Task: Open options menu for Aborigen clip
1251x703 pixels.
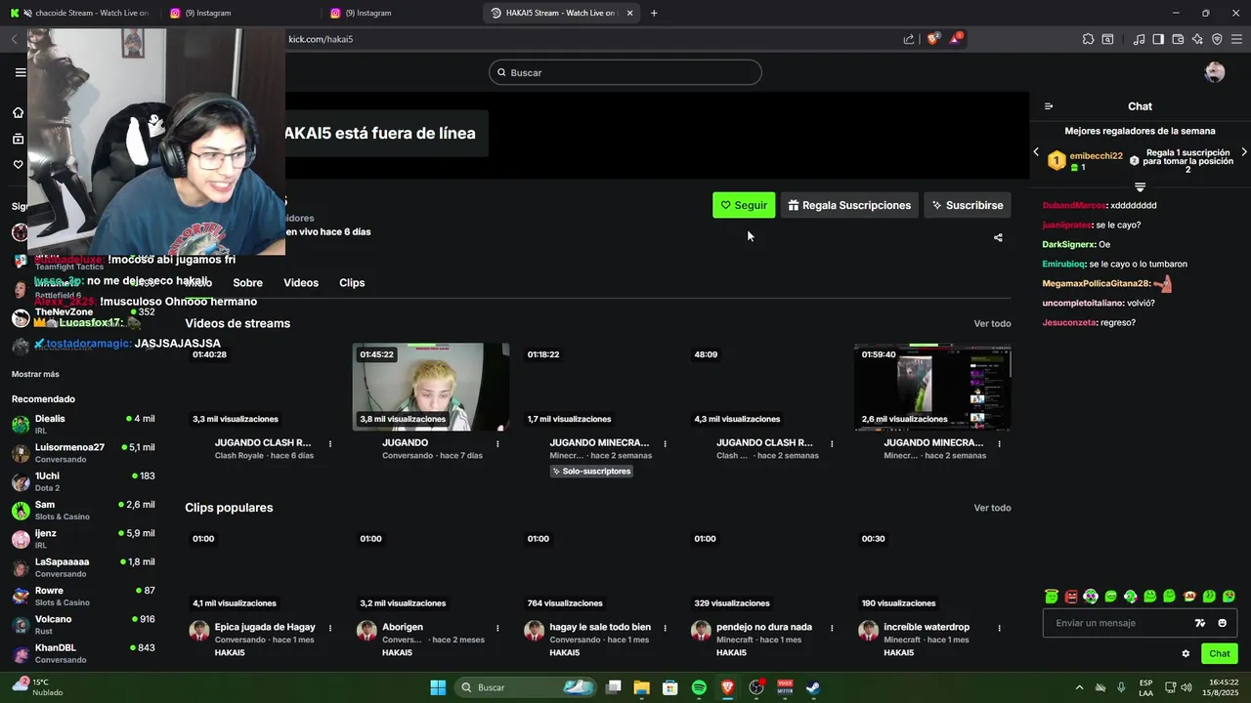Action: coord(497,628)
